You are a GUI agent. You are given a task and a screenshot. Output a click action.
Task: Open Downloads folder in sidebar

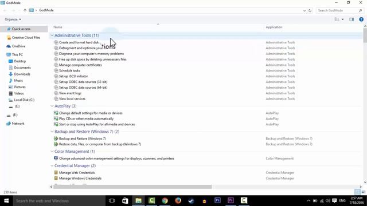click(x=22, y=74)
